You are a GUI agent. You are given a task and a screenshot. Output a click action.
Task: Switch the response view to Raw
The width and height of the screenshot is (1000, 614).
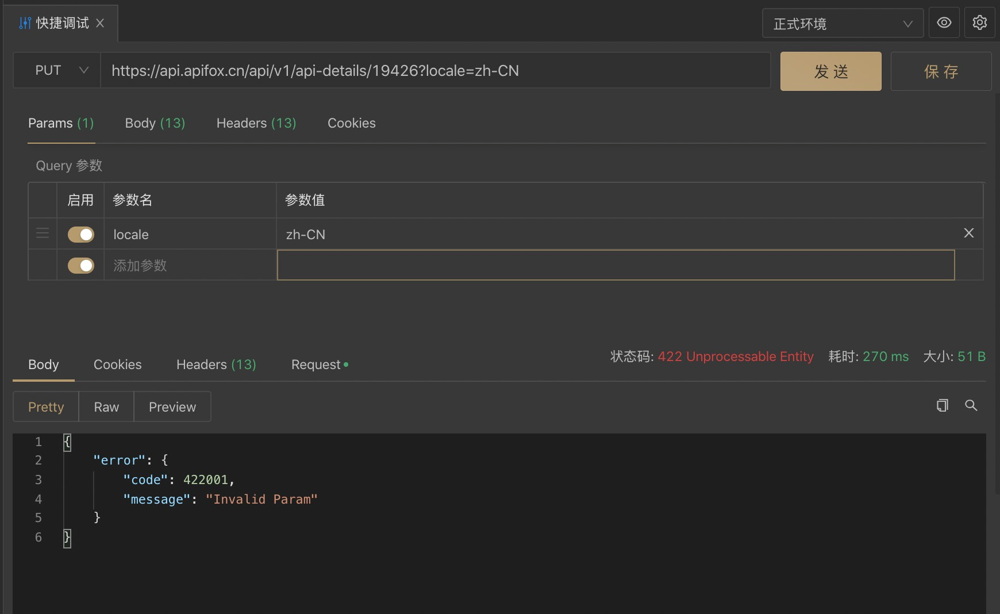pyautogui.click(x=106, y=407)
